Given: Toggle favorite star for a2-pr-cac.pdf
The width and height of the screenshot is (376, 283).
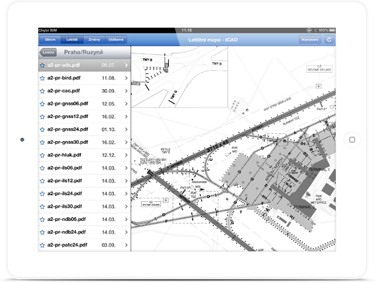Looking at the screenshot, I should tap(42, 91).
